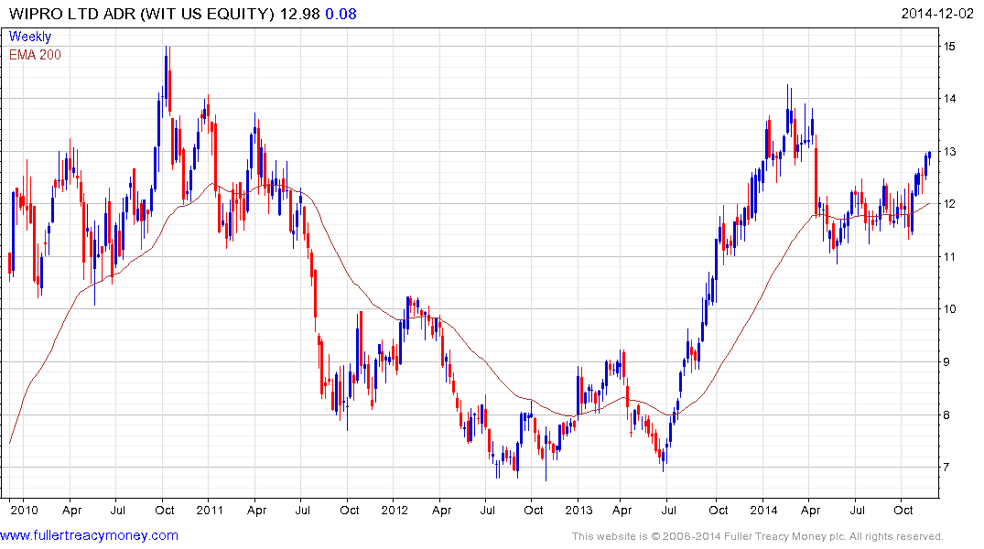Click the 7 price axis label

946,468
